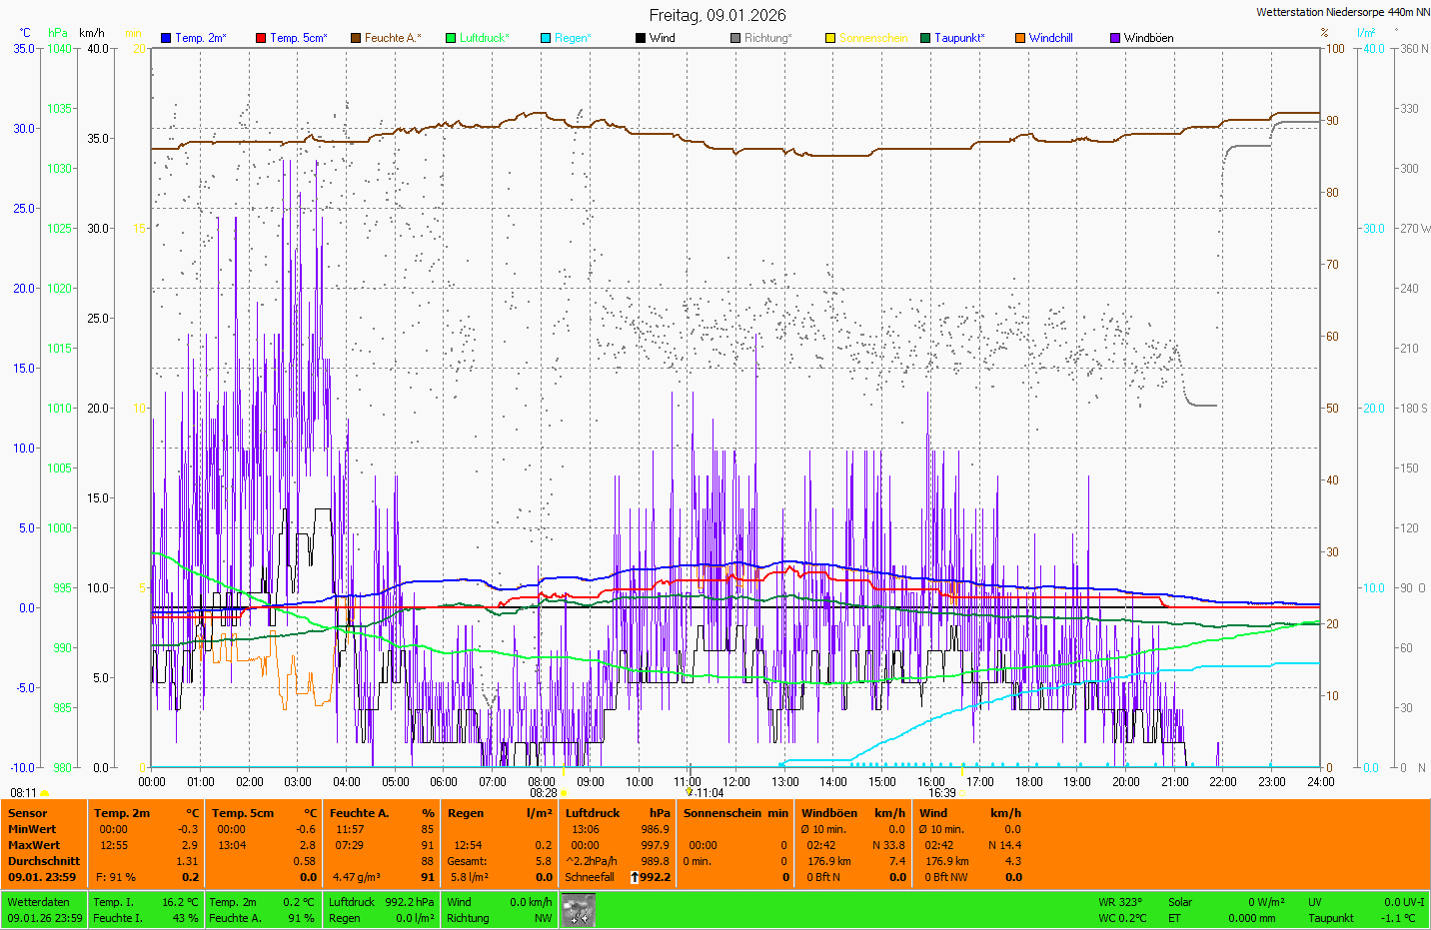Screen dimensions: 1431x930
Task: Click the snowy weather condition icon
Action: click(x=579, y=910)
